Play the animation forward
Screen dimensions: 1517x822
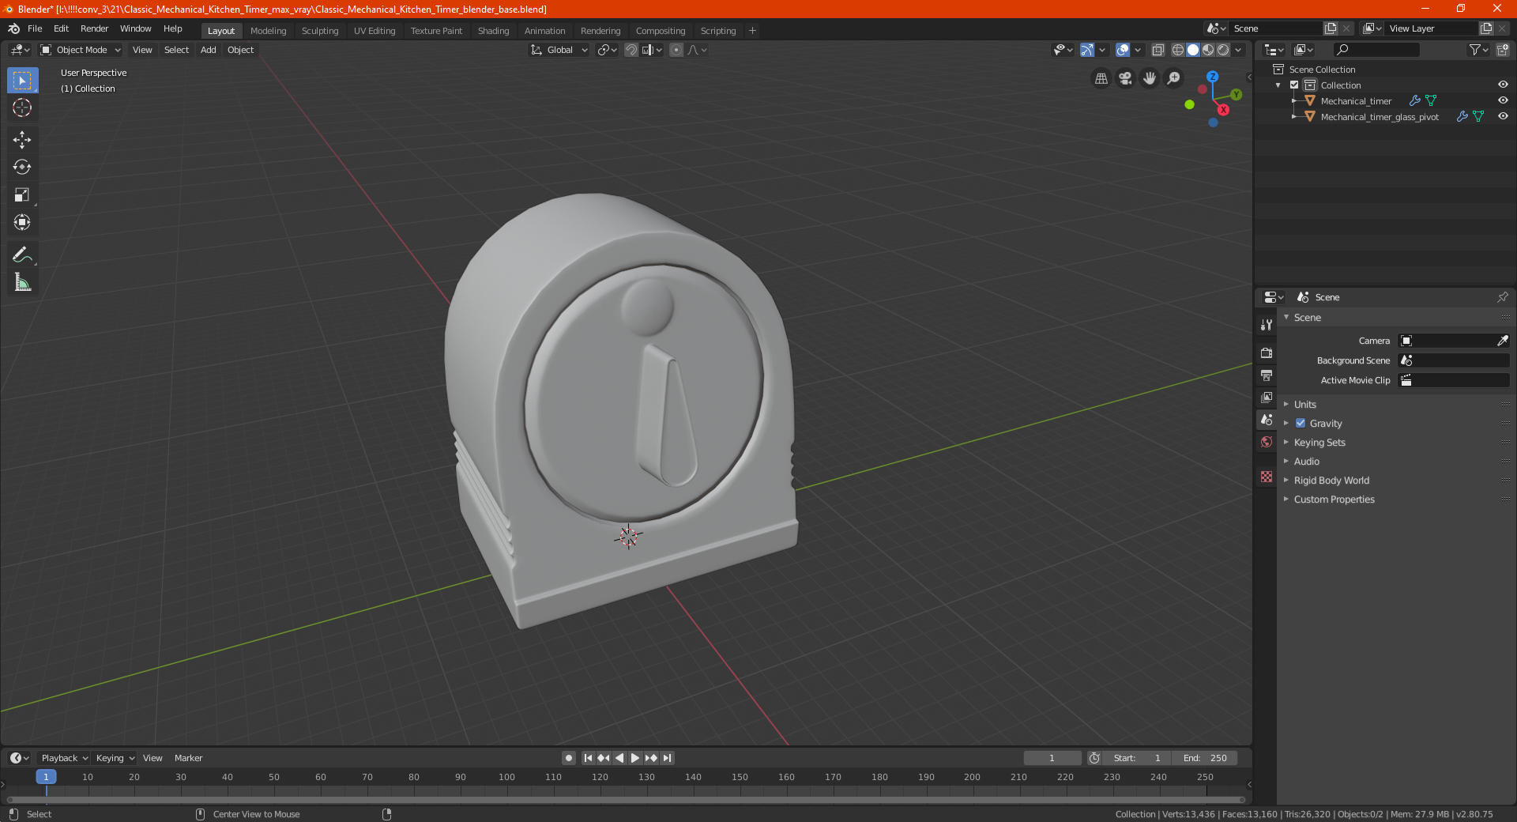[635, 758]
